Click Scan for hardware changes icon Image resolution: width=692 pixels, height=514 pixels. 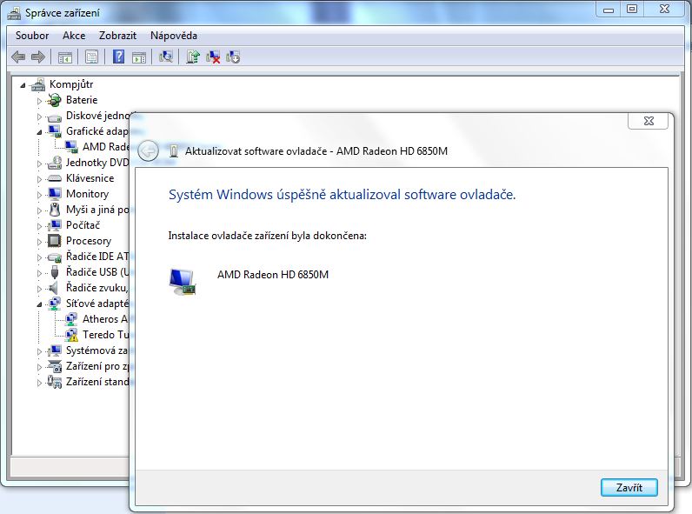point(167,57)
